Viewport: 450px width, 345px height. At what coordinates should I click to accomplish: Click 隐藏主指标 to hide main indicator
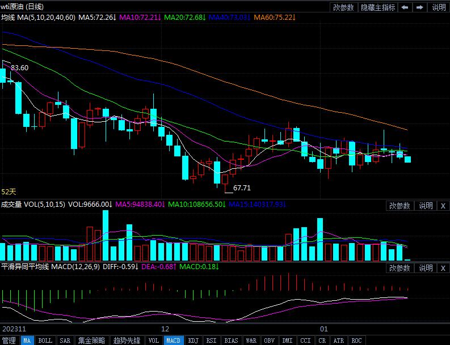click(378, 7)
